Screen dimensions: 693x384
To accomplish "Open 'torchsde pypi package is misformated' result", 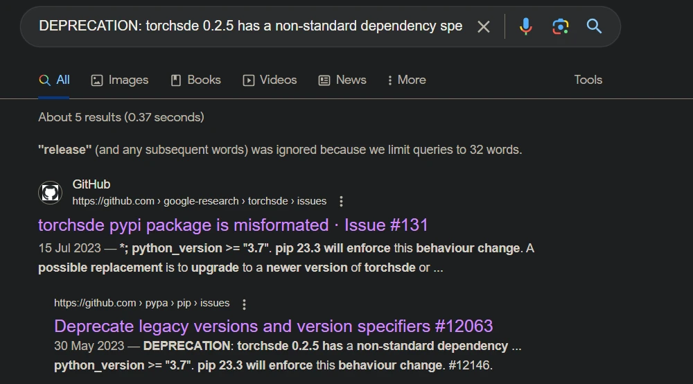I will pos(233,225).
